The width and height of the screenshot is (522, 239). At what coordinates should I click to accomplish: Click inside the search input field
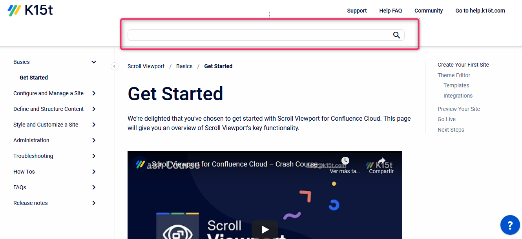pyautogui.click(x=259, y=35)
